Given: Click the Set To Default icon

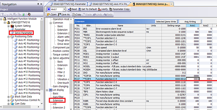Looking at the screenshot, I should [x=79, y=9].
